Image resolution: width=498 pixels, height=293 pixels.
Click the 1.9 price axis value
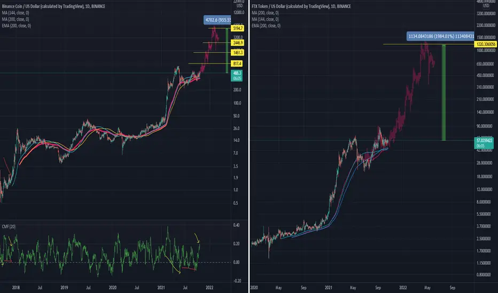pos(236,177)
